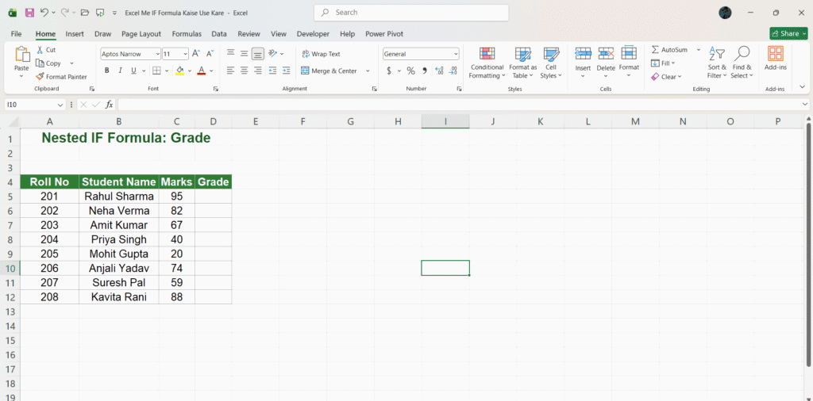Viewport: 813px width, 401px height.
Task: Increase font size with larger A
Action: pyautogui.click(x=196, y=53)
